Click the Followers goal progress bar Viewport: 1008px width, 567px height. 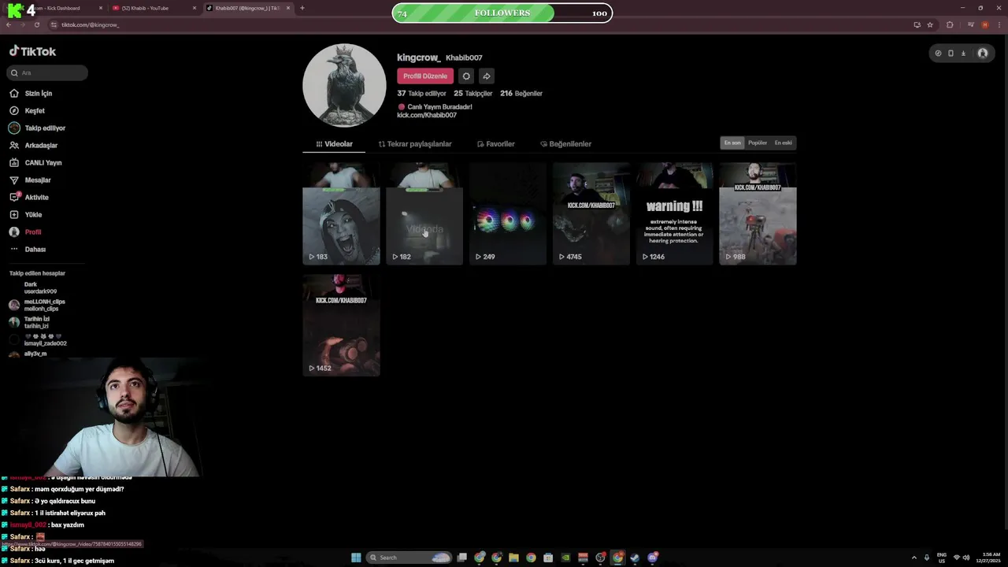[502, 13]
